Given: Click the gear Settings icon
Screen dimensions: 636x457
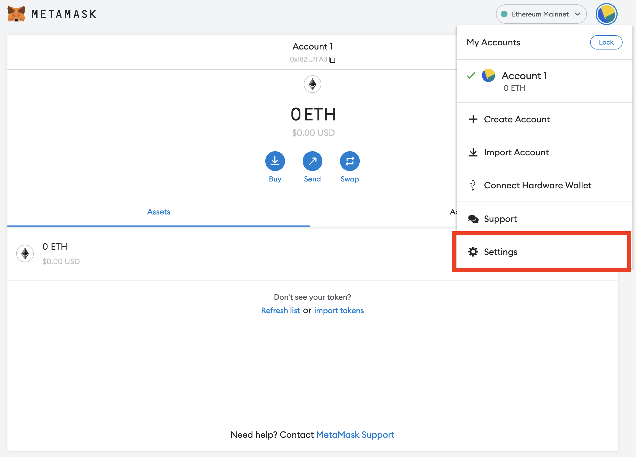Looking at the screenshot, I should pos(473,252).
